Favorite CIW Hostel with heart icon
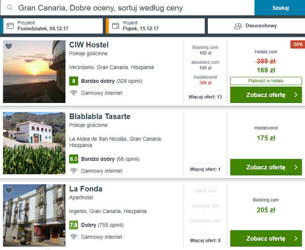305x250 pixels. point(8,46)
